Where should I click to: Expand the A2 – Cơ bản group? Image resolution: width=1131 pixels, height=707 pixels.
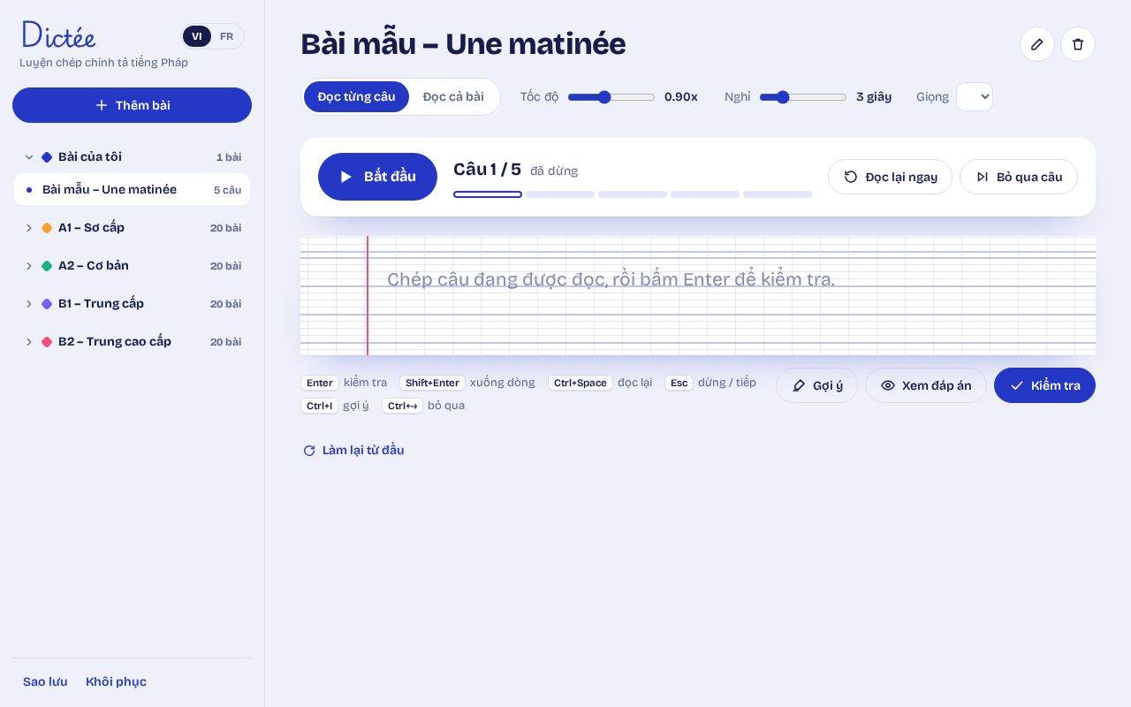click(29, 266)
